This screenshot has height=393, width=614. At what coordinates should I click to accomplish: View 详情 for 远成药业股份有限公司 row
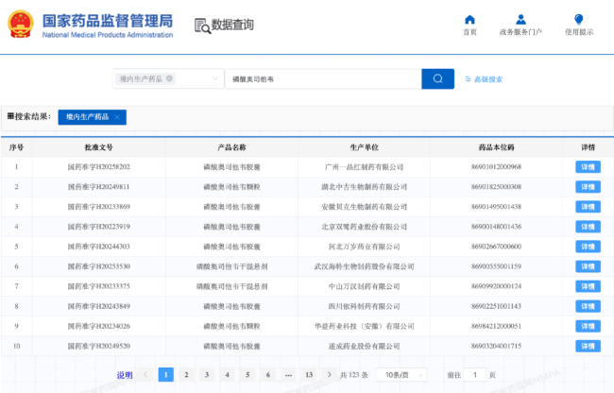click(x=588, y=346)
